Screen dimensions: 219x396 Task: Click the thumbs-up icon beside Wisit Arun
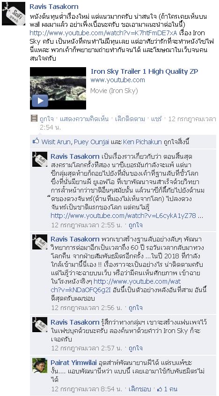click(x=36, y=141)
